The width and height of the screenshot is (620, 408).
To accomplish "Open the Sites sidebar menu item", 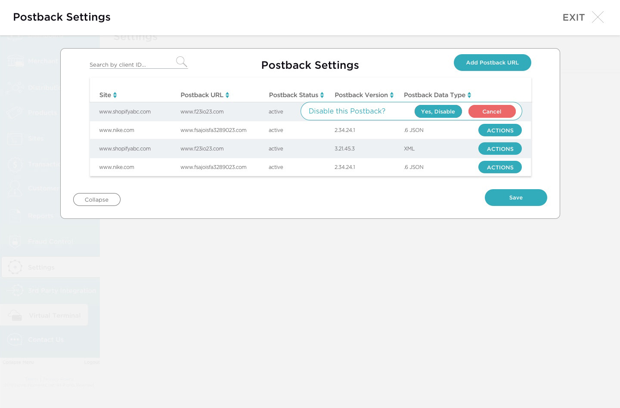I will coord(35,138).
